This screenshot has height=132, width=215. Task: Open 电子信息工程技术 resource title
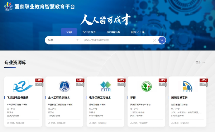100,98
